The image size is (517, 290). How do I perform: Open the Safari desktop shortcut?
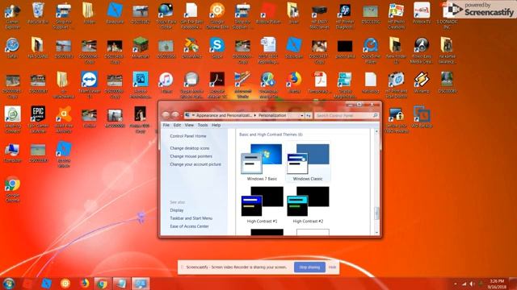pyautogui.click(x=12, y=48)
